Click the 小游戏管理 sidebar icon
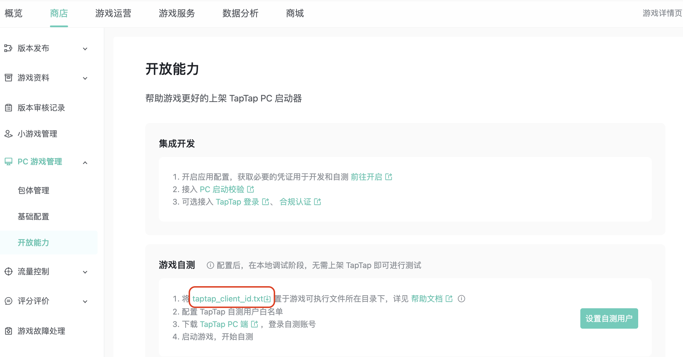Image resolution: width=683 pixels, height=357 pixels. (x=9, y=134)
